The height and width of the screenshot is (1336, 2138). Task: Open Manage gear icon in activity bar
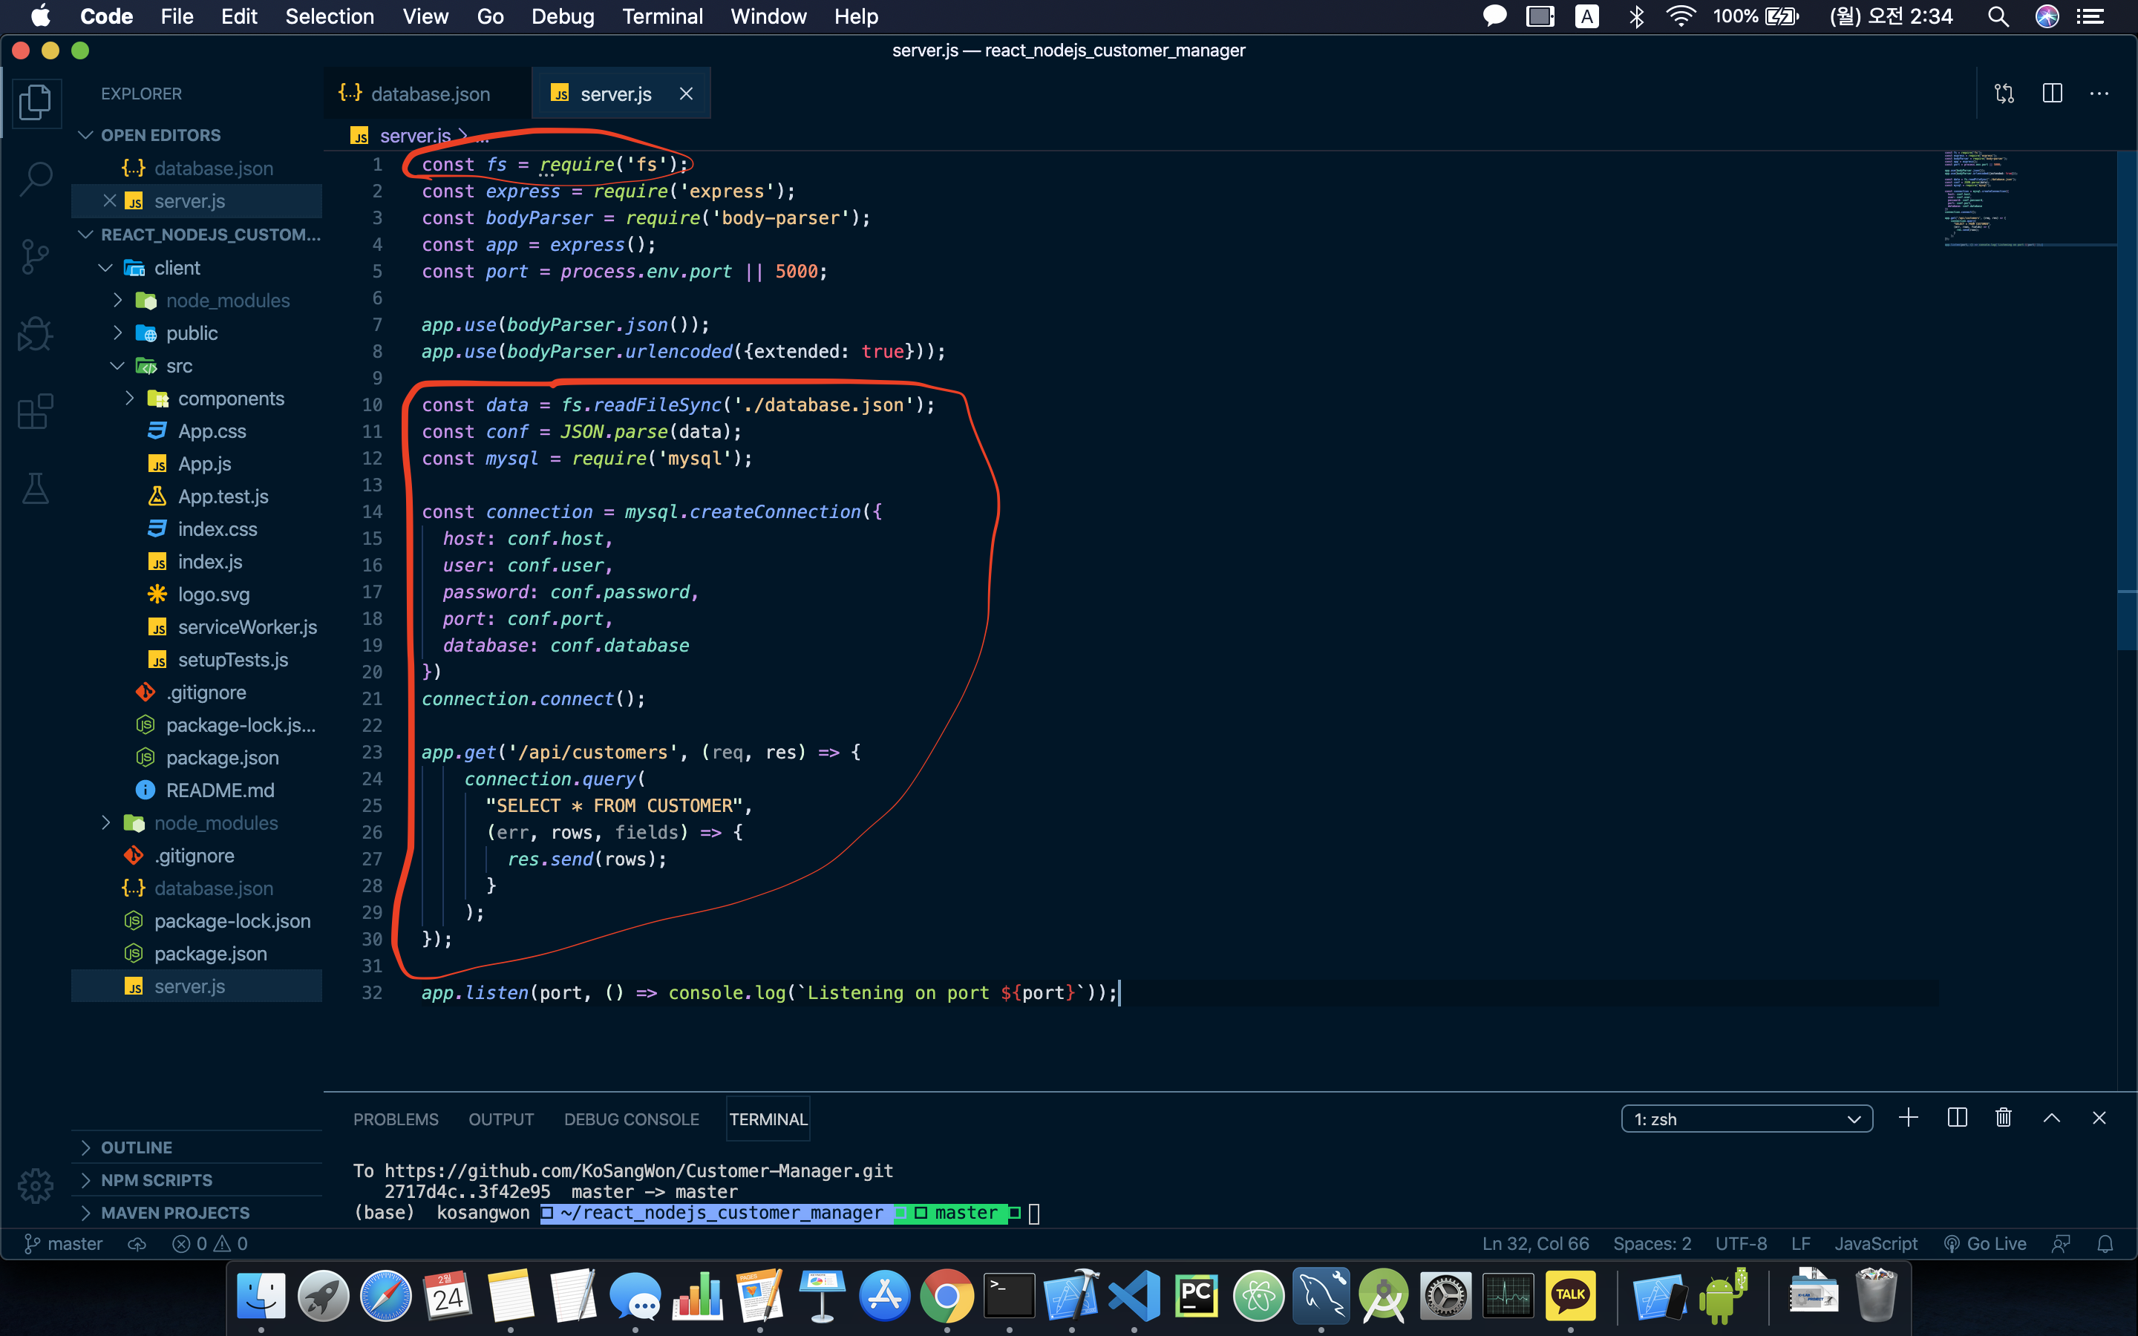click(x=36, y=1185)
